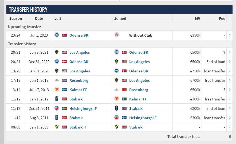
Task: Click Stabæk II club link
Action: pos(77,127)
